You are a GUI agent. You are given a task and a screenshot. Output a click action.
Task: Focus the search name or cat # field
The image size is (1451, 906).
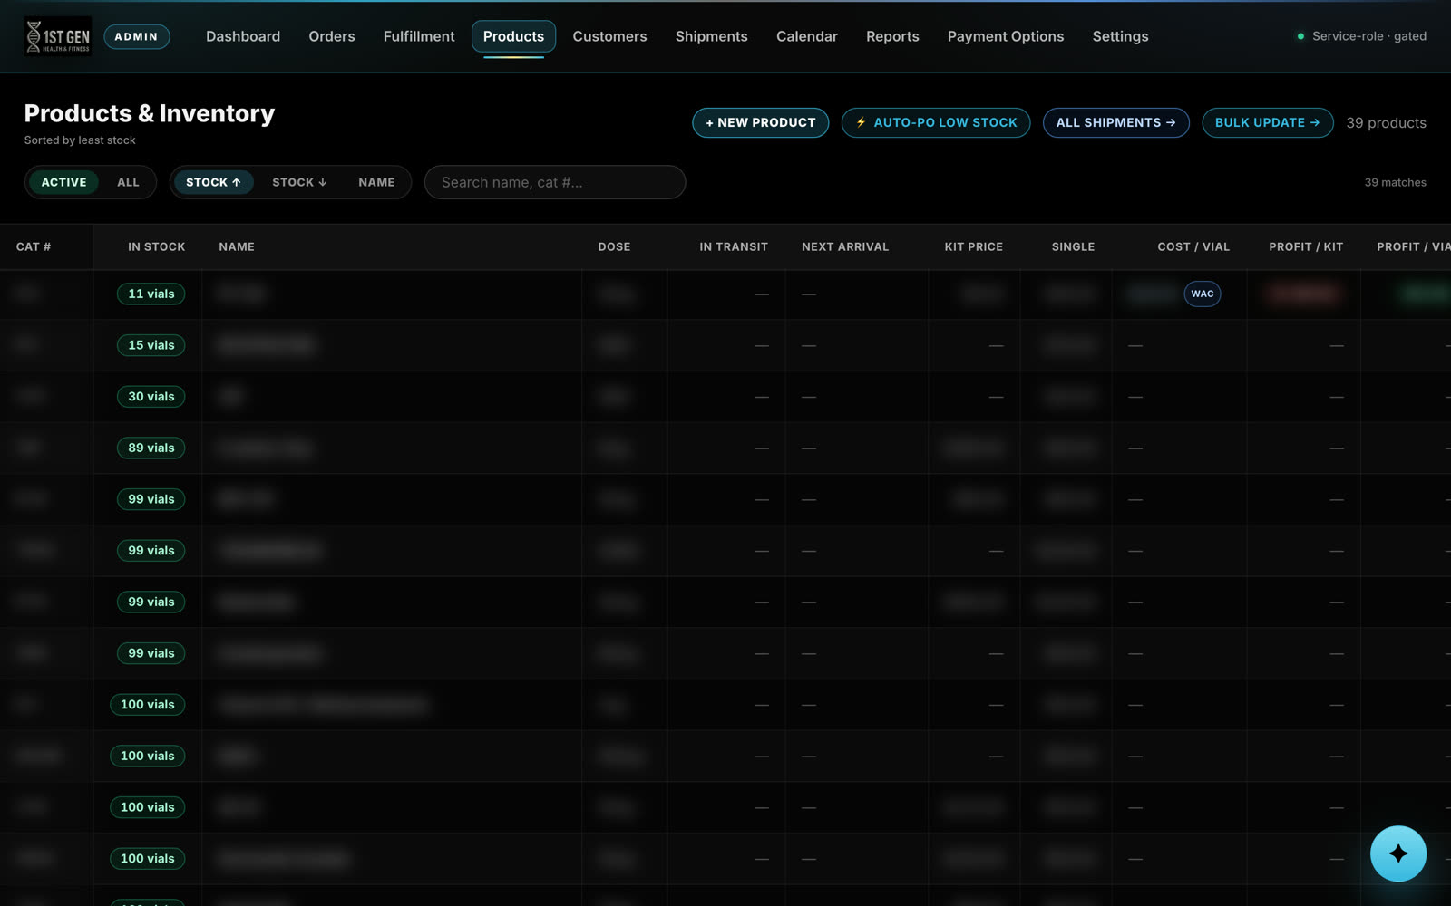tap(555, 182)
